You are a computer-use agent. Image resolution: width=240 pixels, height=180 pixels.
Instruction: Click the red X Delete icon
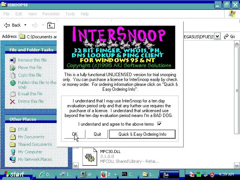click(x=12, y=102)
